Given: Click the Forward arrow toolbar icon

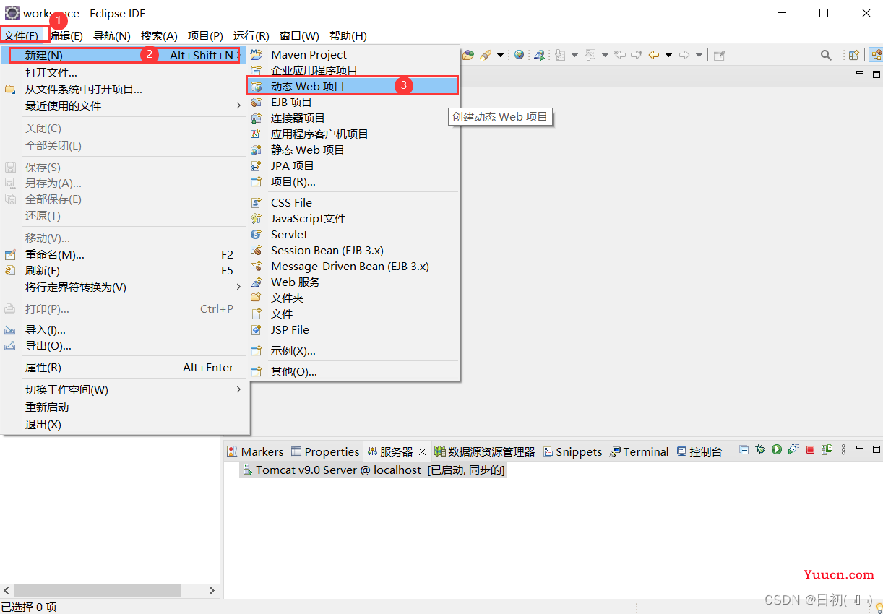Looking at the screenshot, I should (684, 55).
